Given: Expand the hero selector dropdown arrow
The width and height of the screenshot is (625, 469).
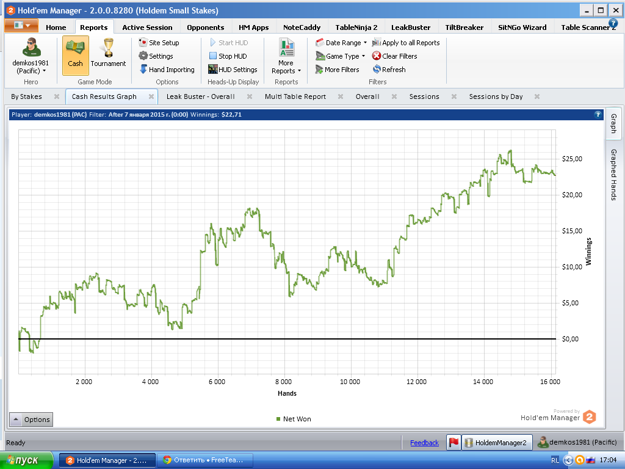Looking at the screenshot, I should click(x=44, y=71).
